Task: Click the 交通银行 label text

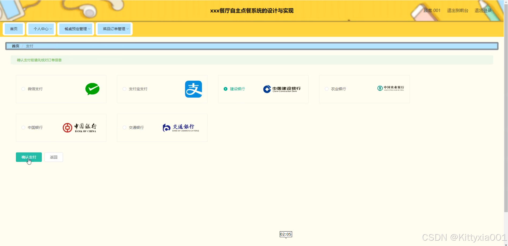Action: [136, 128]
